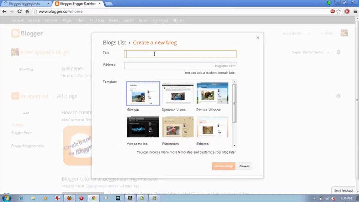Click the template list scrollbar thumb
Viewport: 359px width, 202px height.
tap(234, 103)
